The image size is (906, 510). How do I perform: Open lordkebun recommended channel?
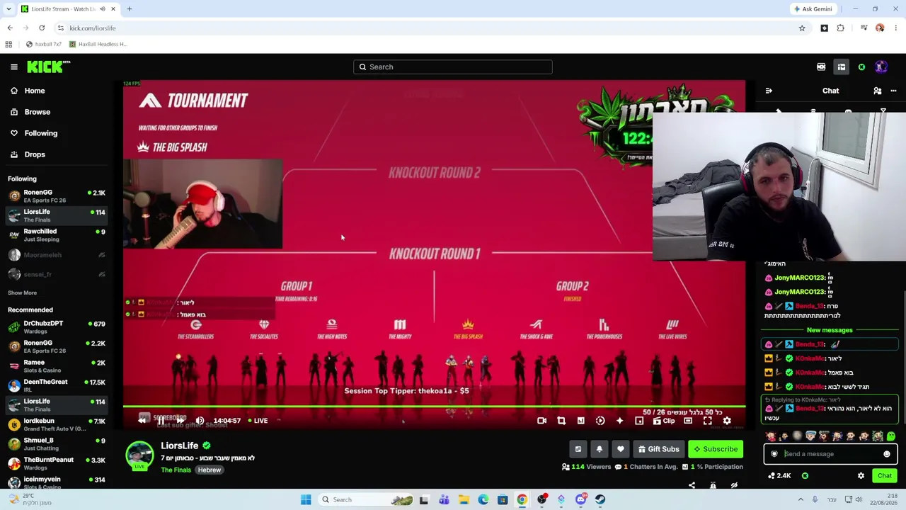tap(57, 424)
